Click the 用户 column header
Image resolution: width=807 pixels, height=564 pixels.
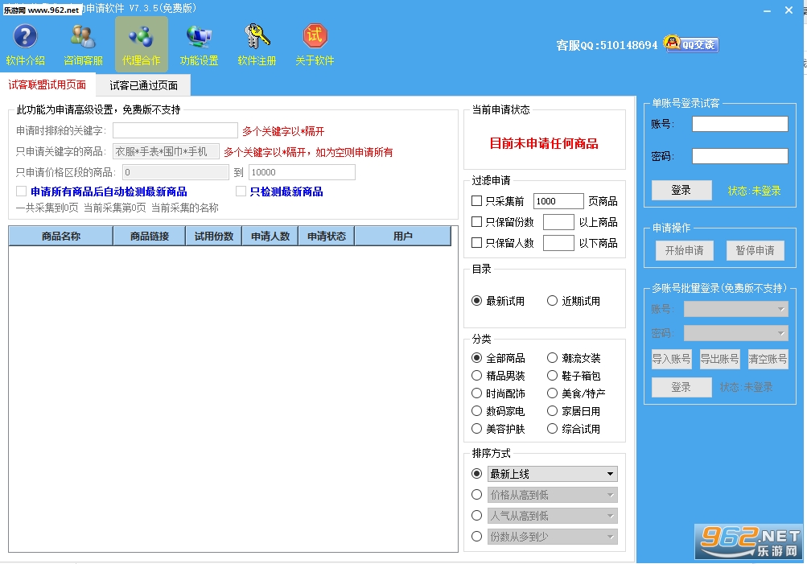pyautogui.click(x=402, y=237)
